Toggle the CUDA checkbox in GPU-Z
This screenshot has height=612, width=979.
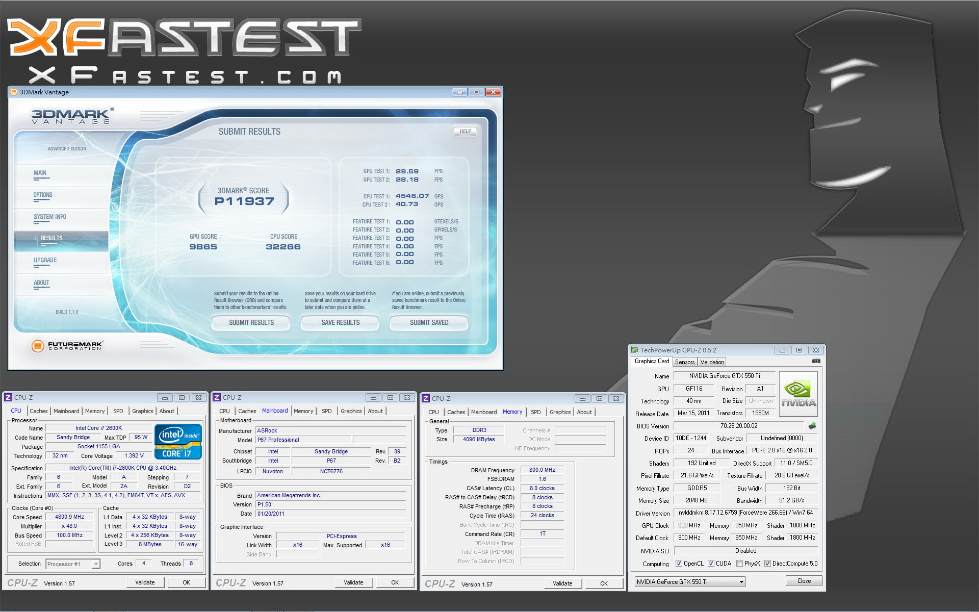(x=711, y=564)
